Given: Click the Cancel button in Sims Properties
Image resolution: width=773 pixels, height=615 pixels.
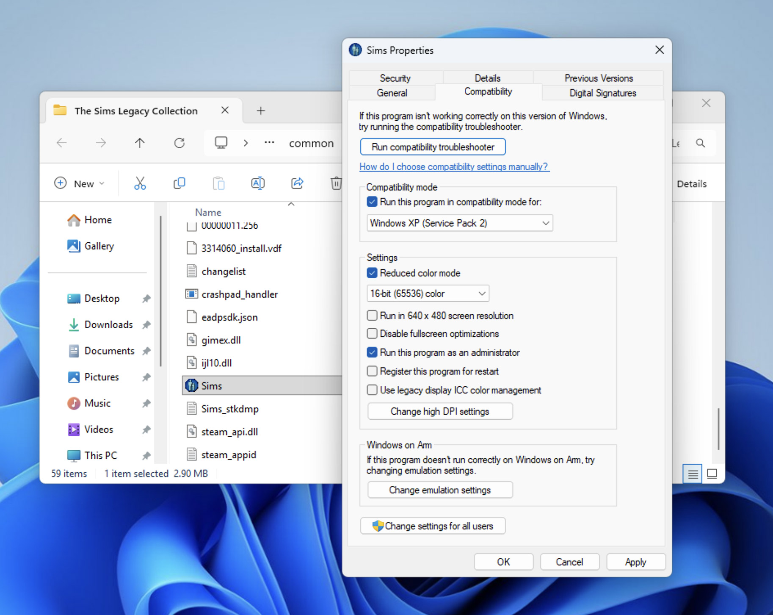Looking at the screenshot, I should (569, 562).
